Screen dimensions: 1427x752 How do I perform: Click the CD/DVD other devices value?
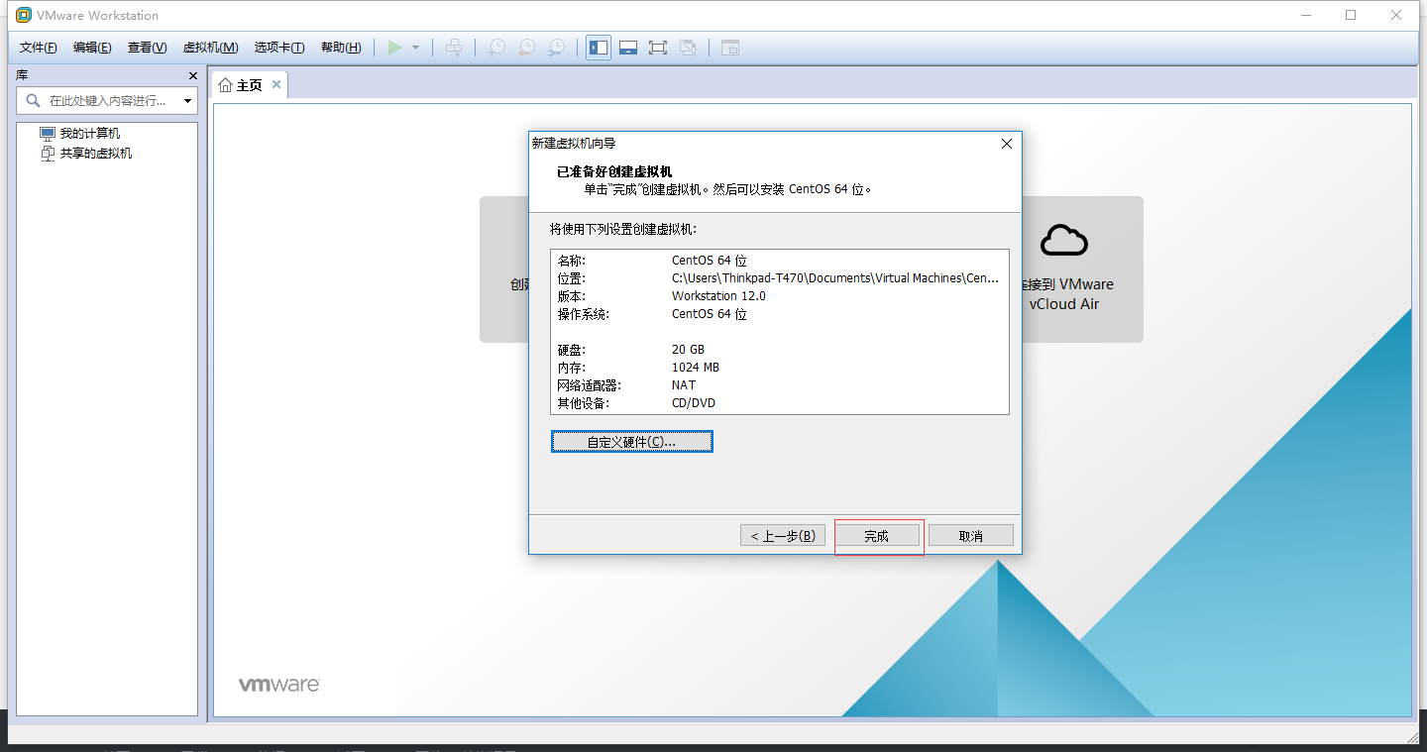pos(694,403)
